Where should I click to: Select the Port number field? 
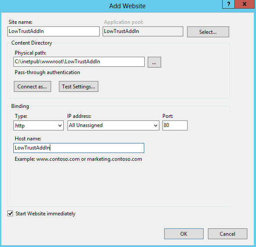click(x=175, y=126)
